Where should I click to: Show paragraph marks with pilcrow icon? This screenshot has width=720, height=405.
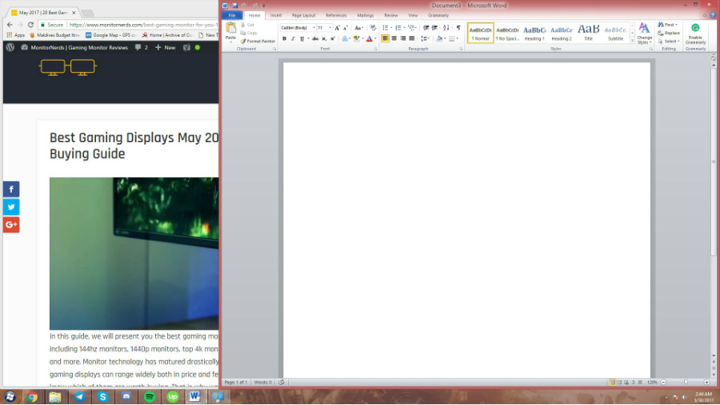[458, 27]
